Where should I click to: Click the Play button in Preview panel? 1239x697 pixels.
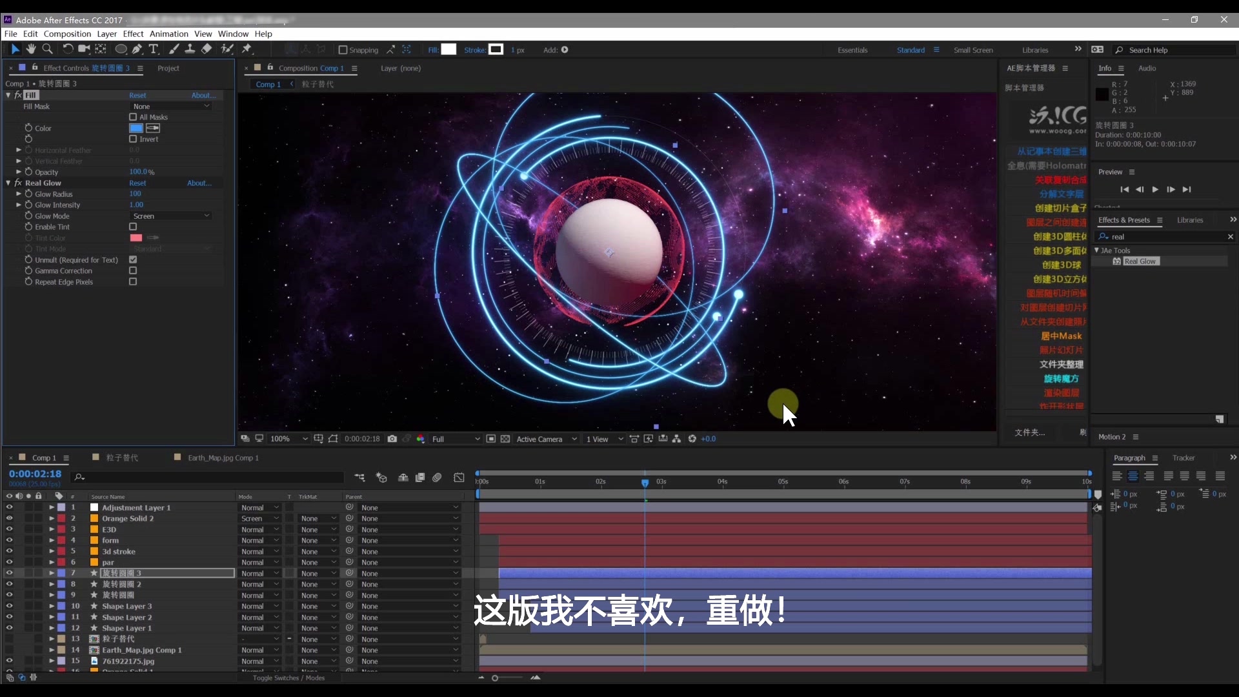[x=1155, y=190]
